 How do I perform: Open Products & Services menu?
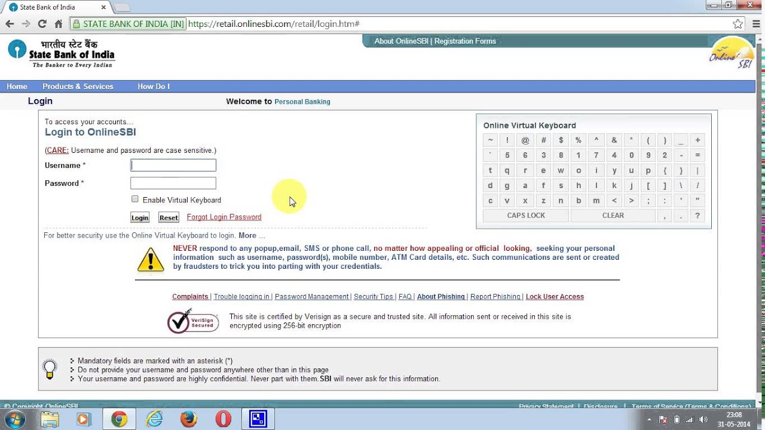click(78, 87)
